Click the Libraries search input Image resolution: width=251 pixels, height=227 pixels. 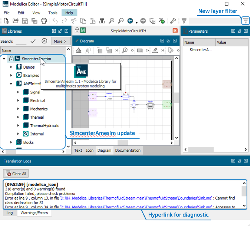[x=21, y=41]
